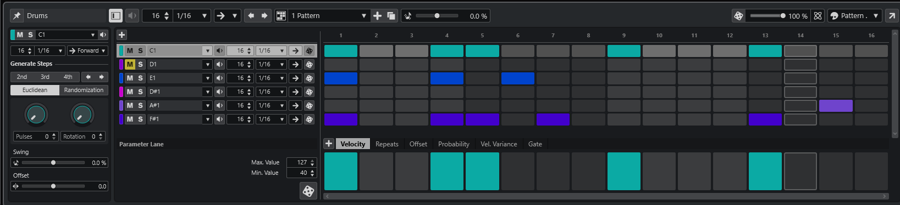900x205 pixels.
Task: Unmute the D1 lane
Action: point(130,64)
